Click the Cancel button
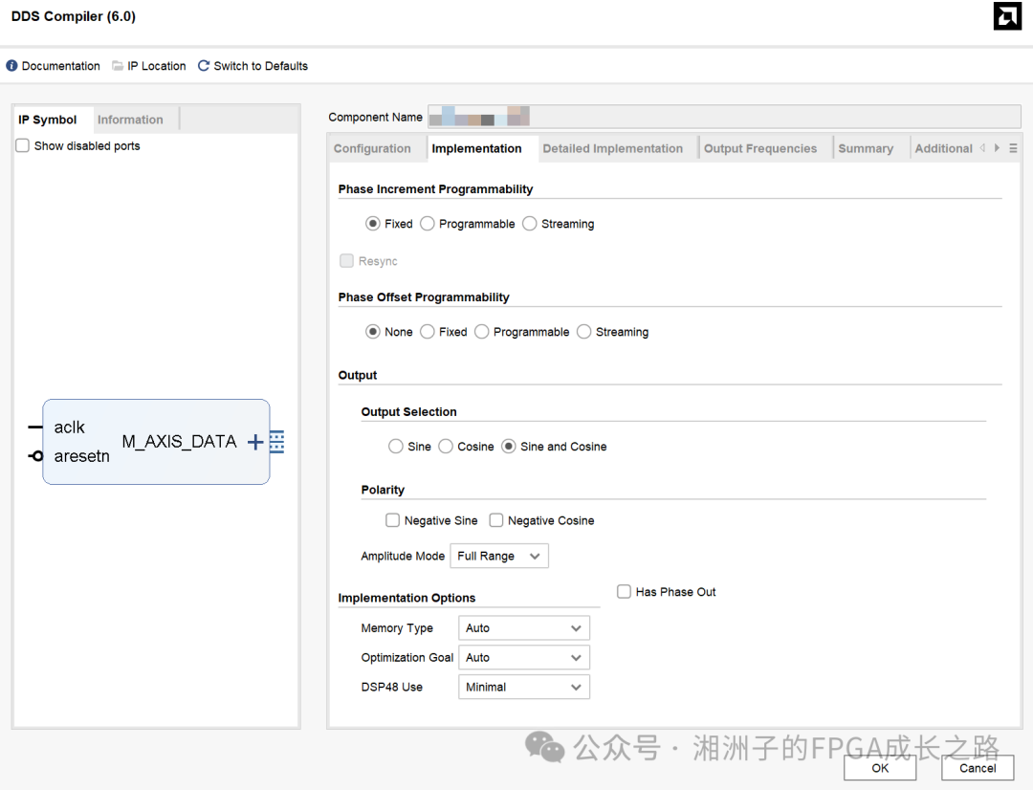Image resolution: width=1033 pixels, height=790 pixels. pyautogui.click(x=978, y=768)
